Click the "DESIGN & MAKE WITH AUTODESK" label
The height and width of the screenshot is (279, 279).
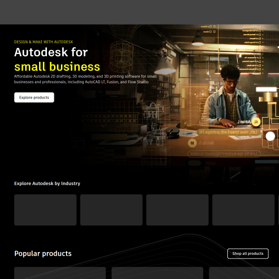pos(44,42)
